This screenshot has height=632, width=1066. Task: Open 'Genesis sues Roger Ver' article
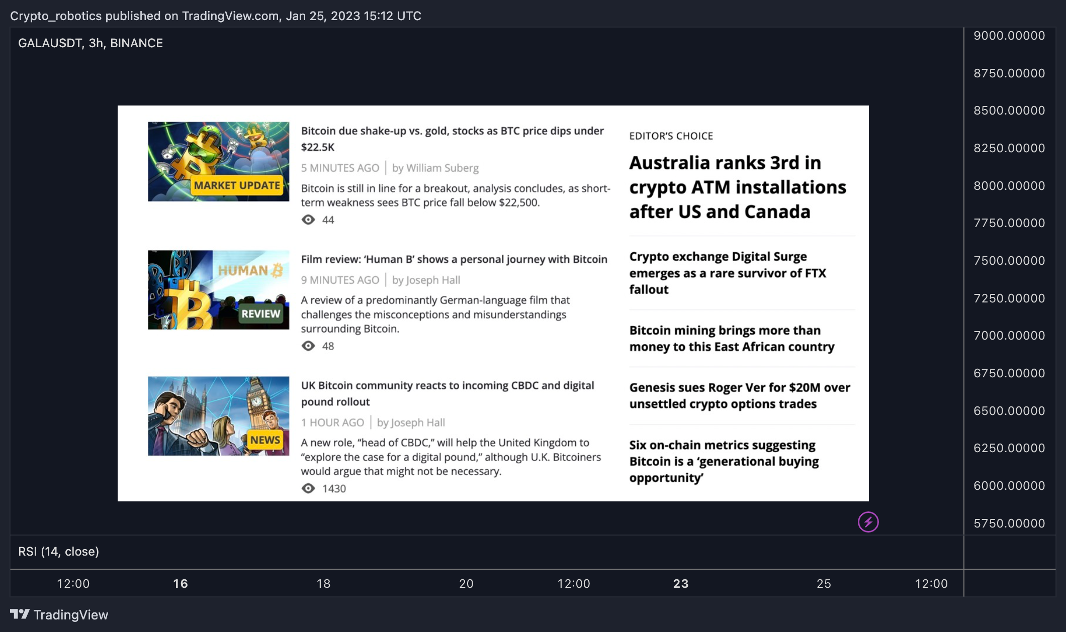740,395
